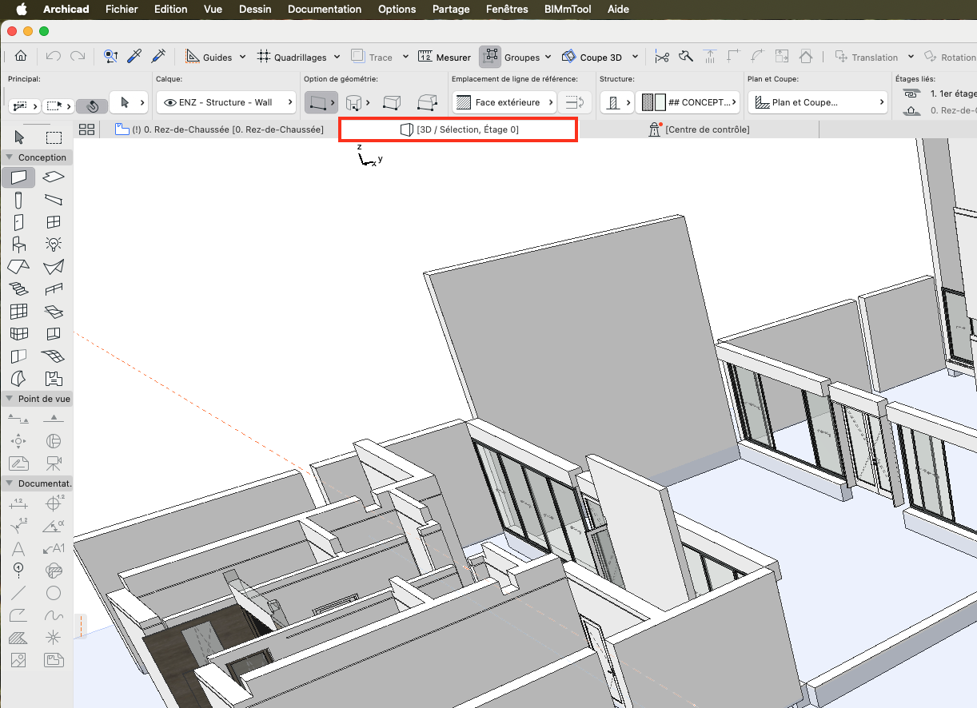
Task: Select the trapezoid wall geometry option
Action: coord(392,102)
